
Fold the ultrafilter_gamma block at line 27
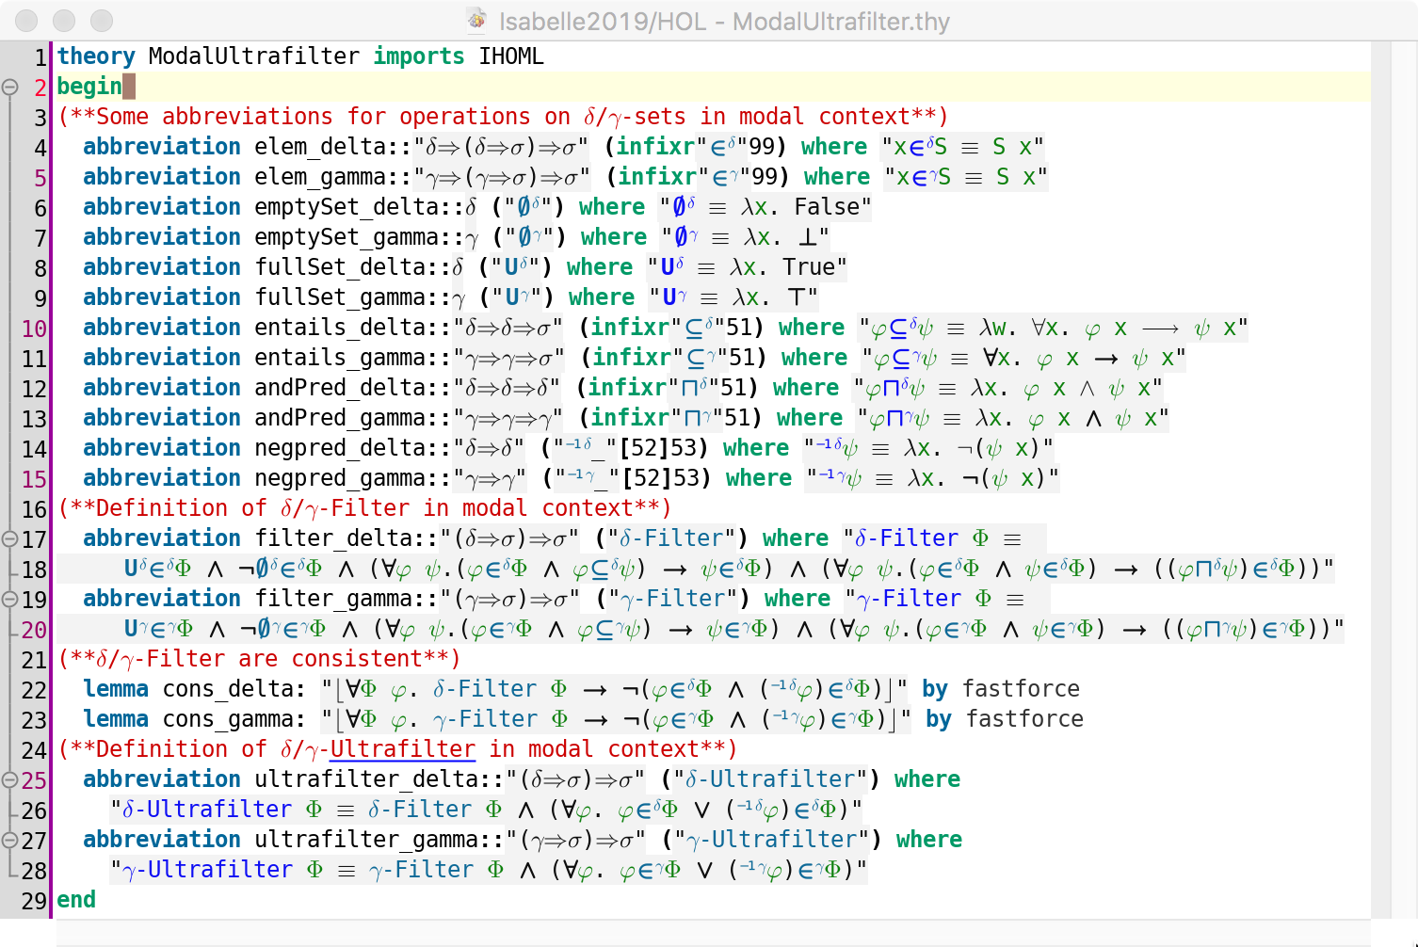pyautogui.click(x=10, y=841)
